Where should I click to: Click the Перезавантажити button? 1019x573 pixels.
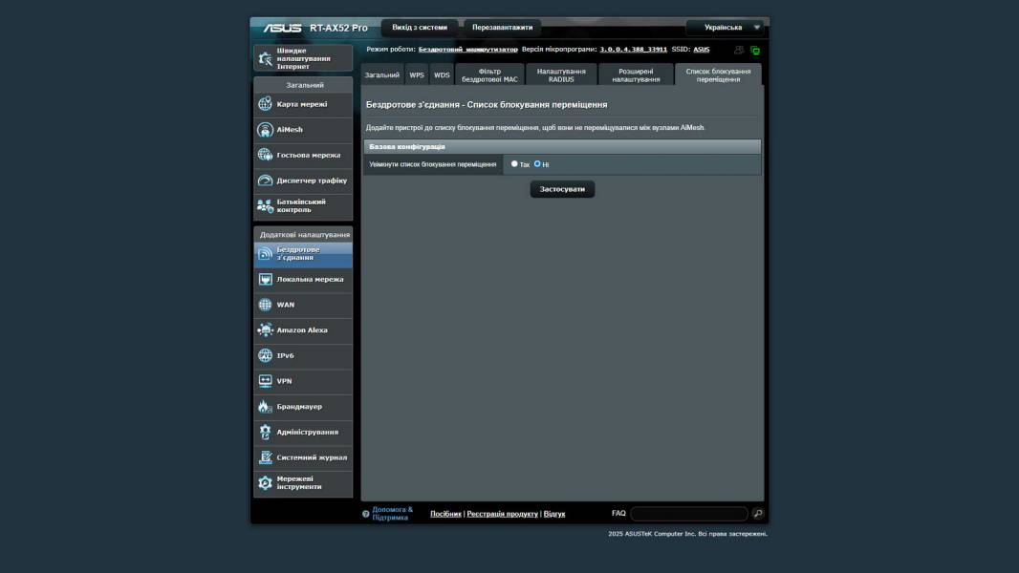click(x=502, y=28)
